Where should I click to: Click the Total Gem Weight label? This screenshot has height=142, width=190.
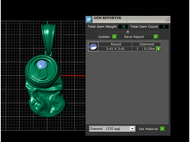tap(102, 27)
